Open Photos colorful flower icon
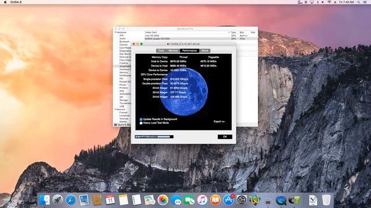Screen dimensions: 371x208 click(x=163, y=200)
